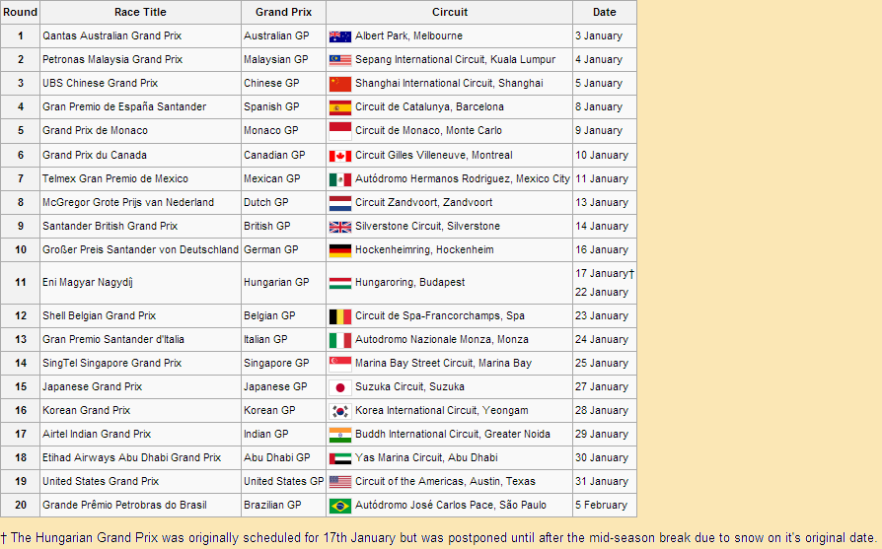Screen dimensions: 882x549
Task: Click the Mexican flag icon
Action: click(339, 179)
